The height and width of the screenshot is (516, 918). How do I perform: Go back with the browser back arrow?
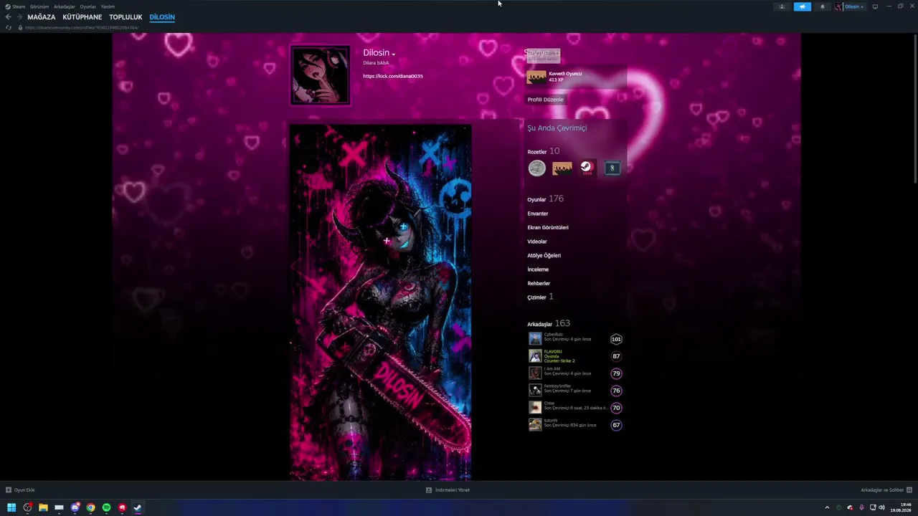[x=8, y=16]
